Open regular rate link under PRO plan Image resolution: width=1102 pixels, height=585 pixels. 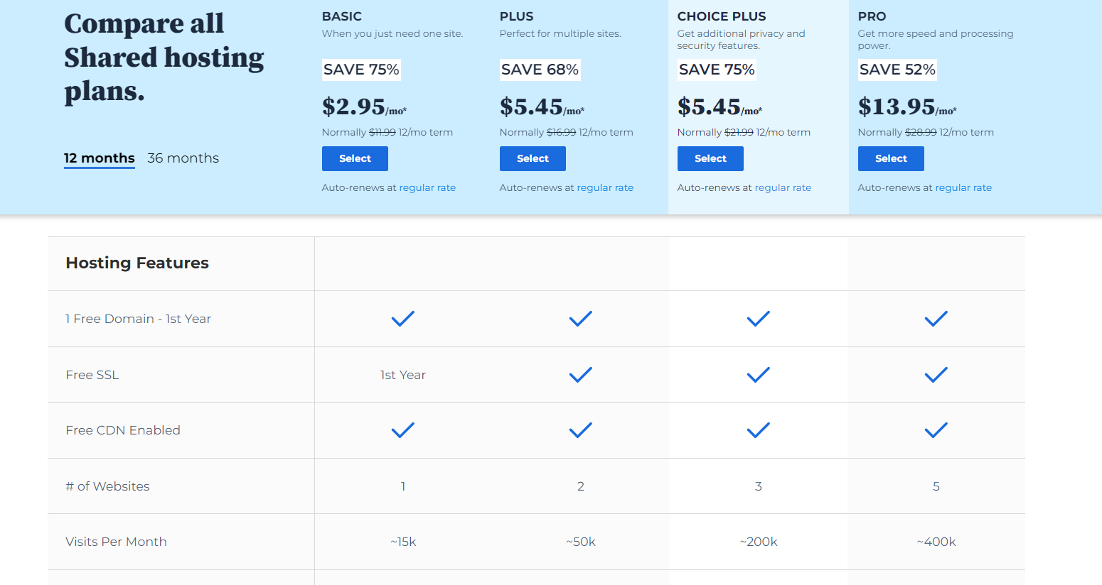click(x=963, y=188)
